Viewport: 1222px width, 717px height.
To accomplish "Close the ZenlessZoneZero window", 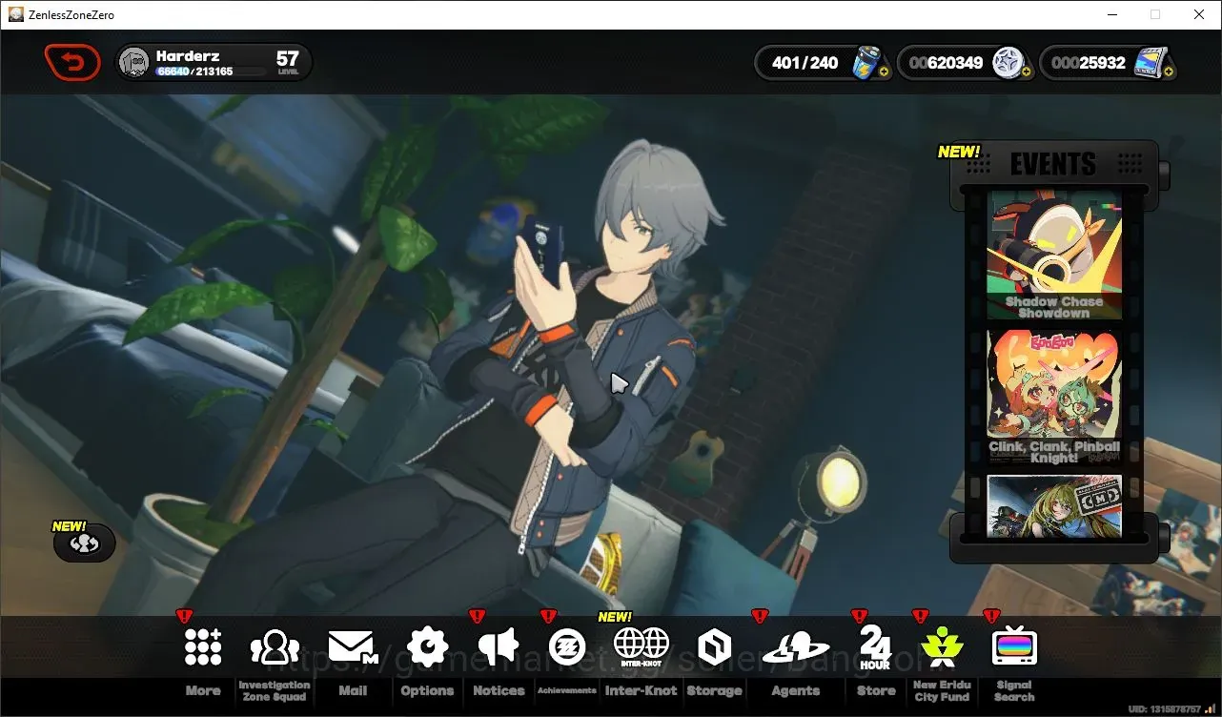I will pyautogui.click(x=1199, y=14).
